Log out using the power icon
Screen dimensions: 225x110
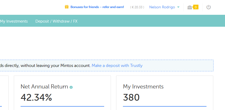(208, 7)
